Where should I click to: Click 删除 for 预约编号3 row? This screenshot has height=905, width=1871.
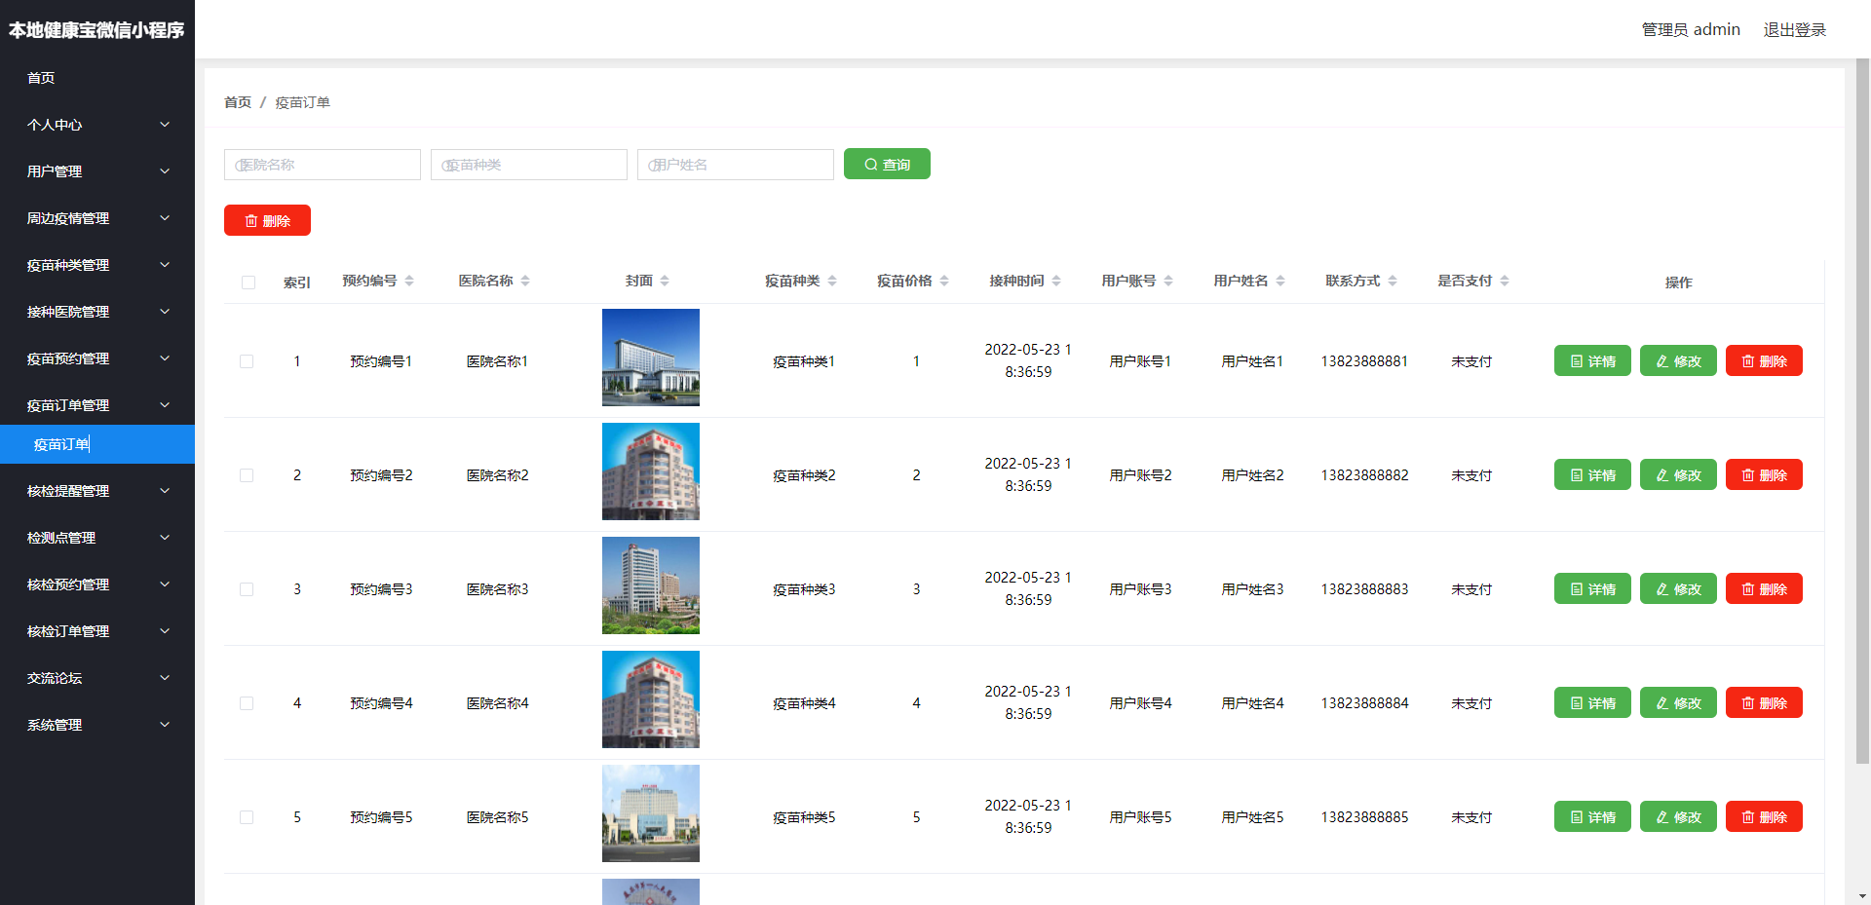[x=1764, y=588]
